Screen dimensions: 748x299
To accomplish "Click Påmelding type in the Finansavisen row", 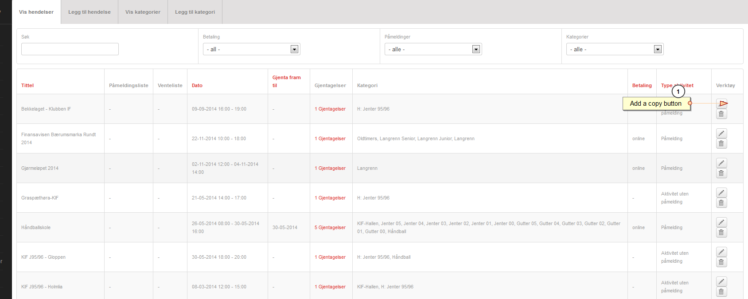I will coord(672,138).
